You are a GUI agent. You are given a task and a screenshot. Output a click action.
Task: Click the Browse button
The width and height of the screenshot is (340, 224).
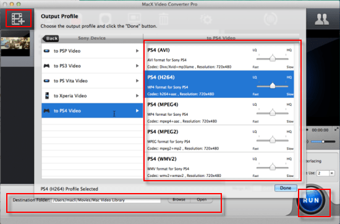click(179, 200)
